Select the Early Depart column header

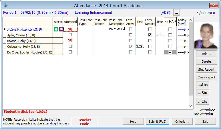click(150, 22)
